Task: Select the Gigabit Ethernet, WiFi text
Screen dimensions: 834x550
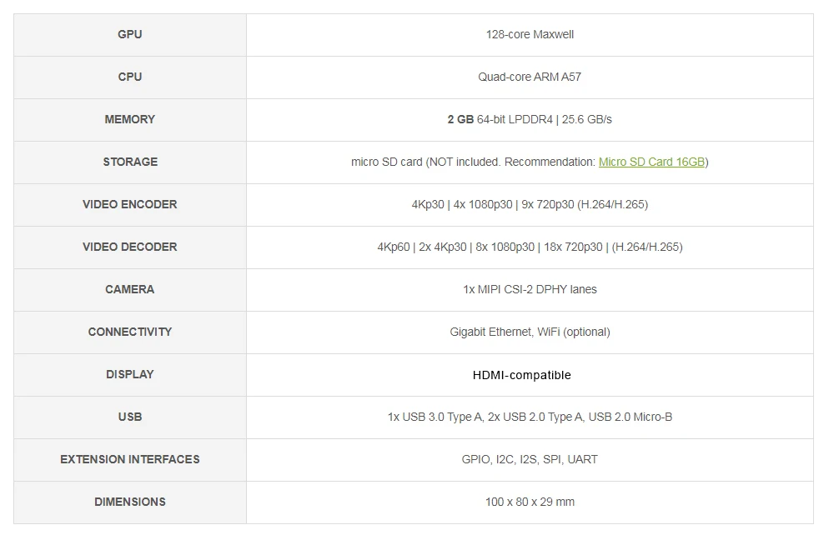Action: [x=530, y=332]
